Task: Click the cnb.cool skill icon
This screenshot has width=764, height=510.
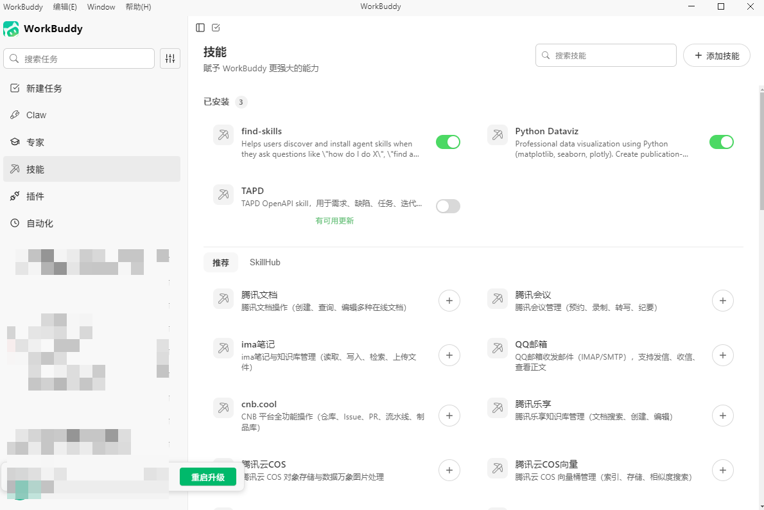Action: click(x=223, y=408)
